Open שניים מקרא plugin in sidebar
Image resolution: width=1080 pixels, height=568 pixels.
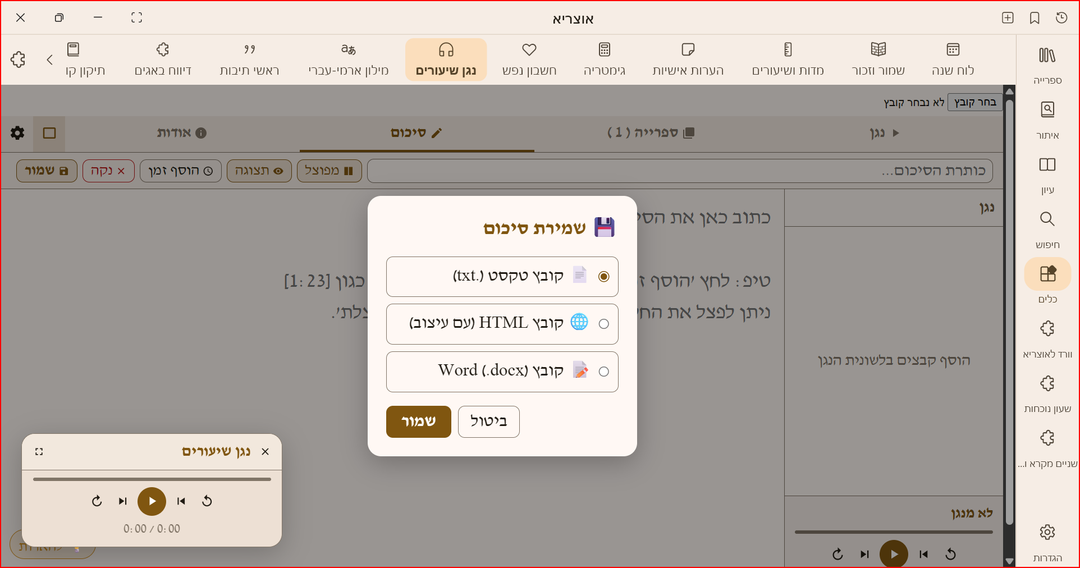pos(1047,448)
